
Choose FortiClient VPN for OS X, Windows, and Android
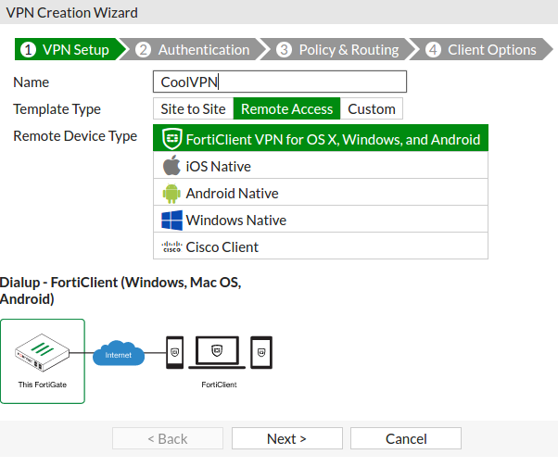coord(321,138)
